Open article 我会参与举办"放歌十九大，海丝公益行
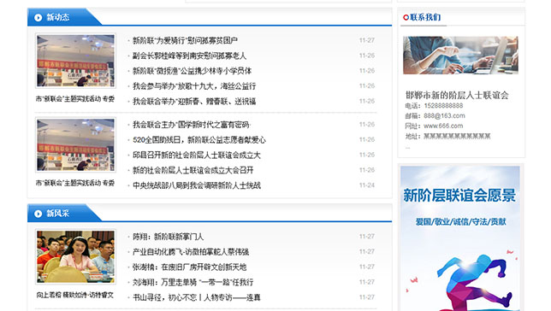The image size is (551, 311). tap(194, 86)
